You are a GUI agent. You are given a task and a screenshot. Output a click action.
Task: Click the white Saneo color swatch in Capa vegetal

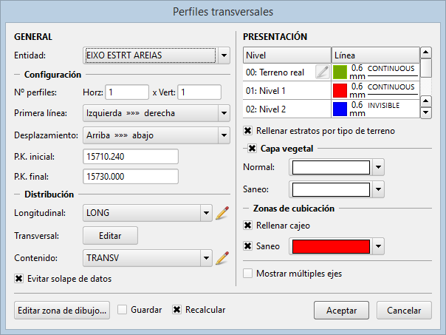[331, 189]
